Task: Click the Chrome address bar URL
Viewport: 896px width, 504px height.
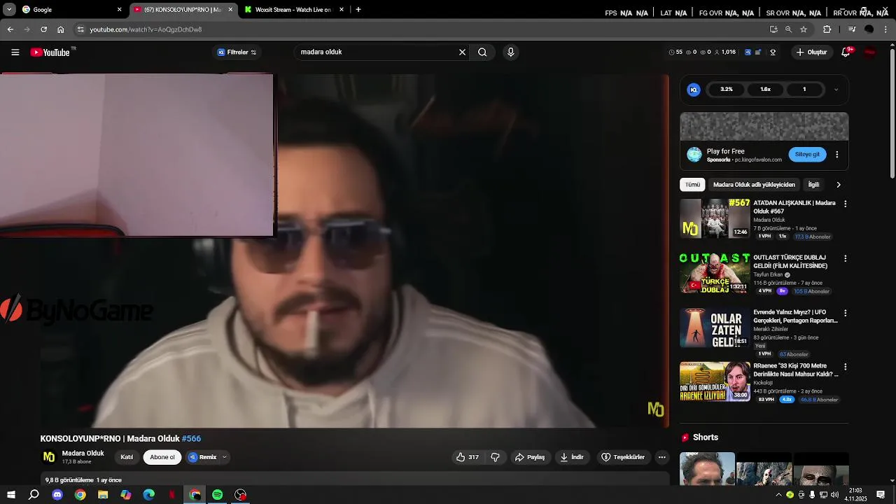Action: pos(146,29)
